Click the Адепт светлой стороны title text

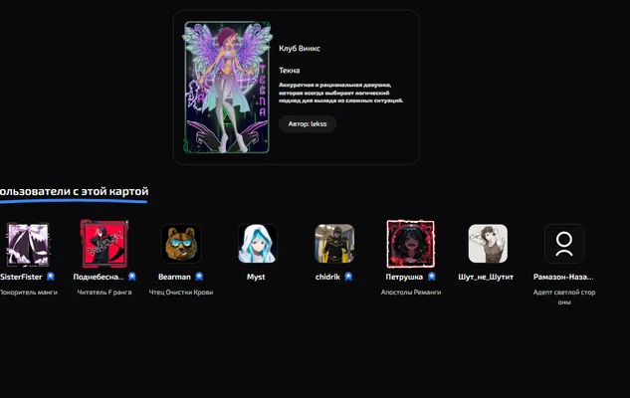pyautogui.click(x=564, y=298)
